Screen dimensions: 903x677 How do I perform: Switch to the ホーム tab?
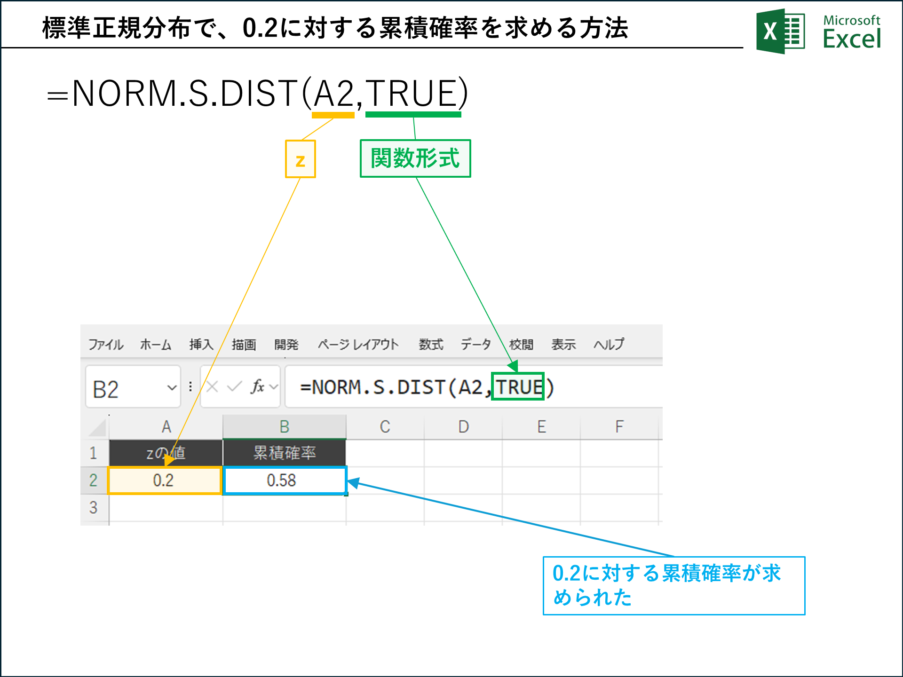pyautogui.click(x=156, y=344)
